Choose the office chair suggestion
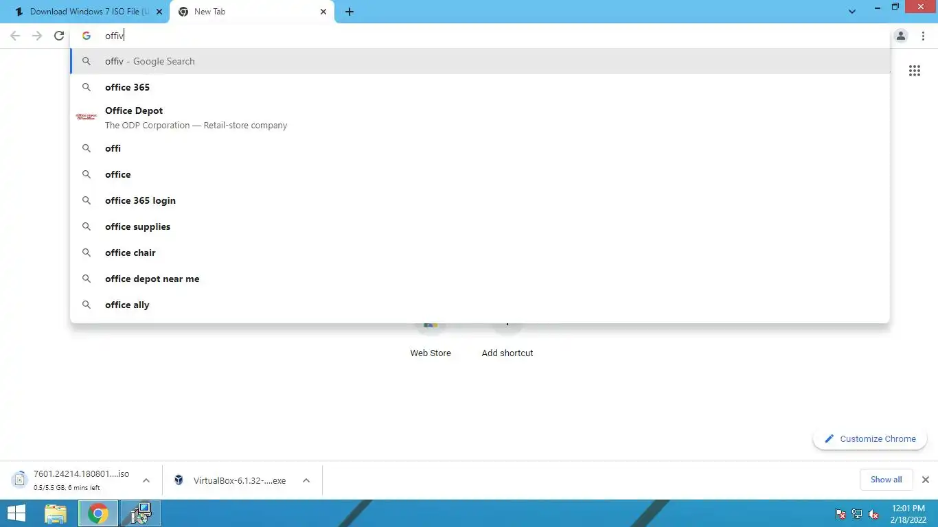 click(480, 253)
